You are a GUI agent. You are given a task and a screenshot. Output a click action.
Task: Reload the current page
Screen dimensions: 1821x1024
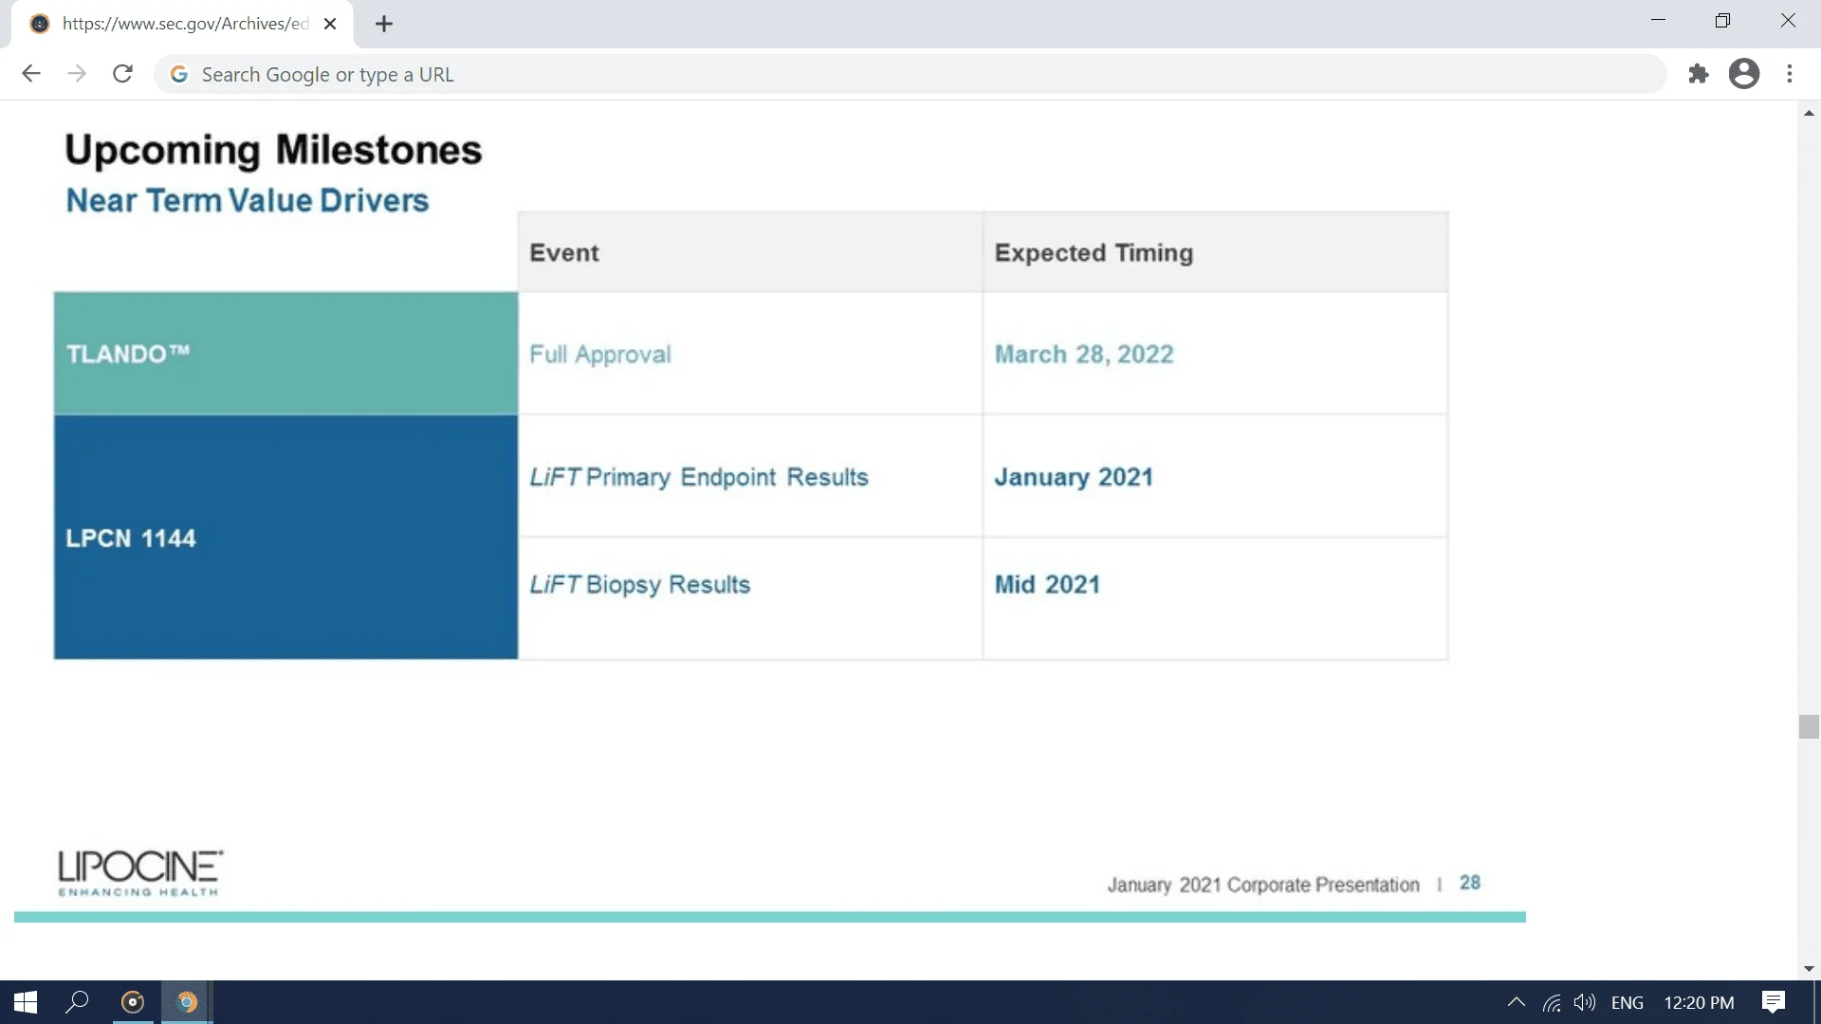(x=122, y=74)
